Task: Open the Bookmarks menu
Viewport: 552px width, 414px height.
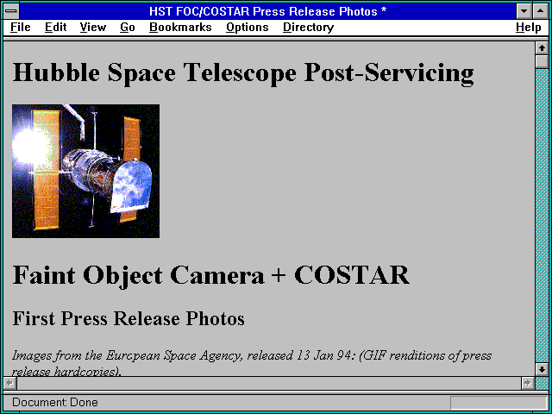Action: tap(180, 27)
